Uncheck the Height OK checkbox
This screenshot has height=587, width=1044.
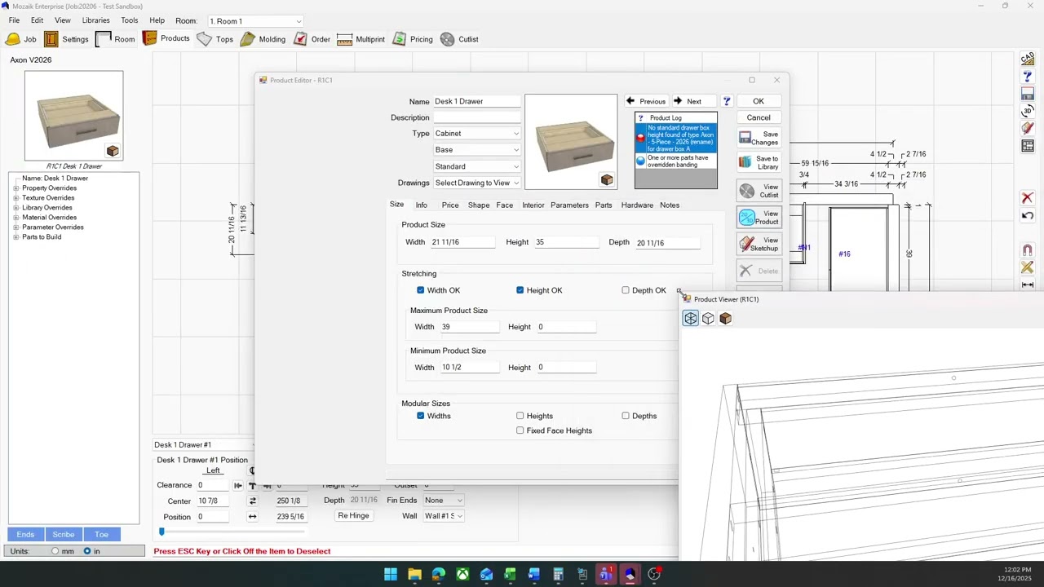520,290
